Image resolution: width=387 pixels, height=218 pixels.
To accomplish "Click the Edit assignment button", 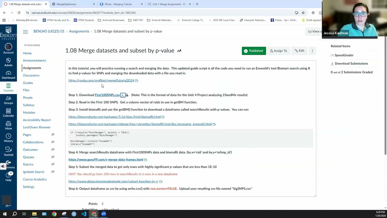I will (300, 51).
